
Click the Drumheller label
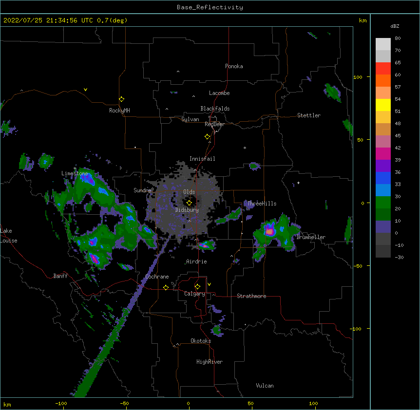point(311,237)
